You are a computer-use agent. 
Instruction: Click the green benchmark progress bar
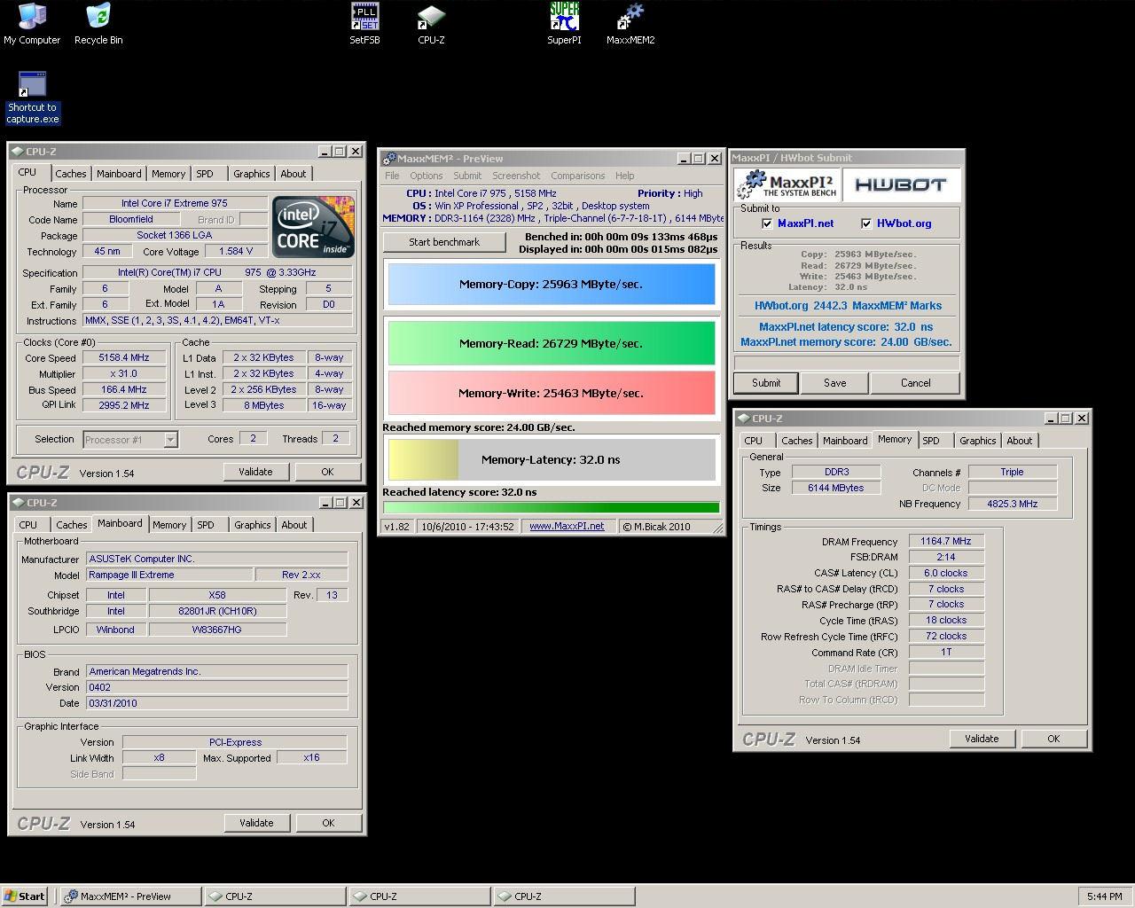click(551, 508)
